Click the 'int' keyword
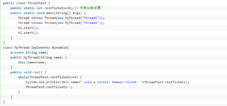 (40, 8)
